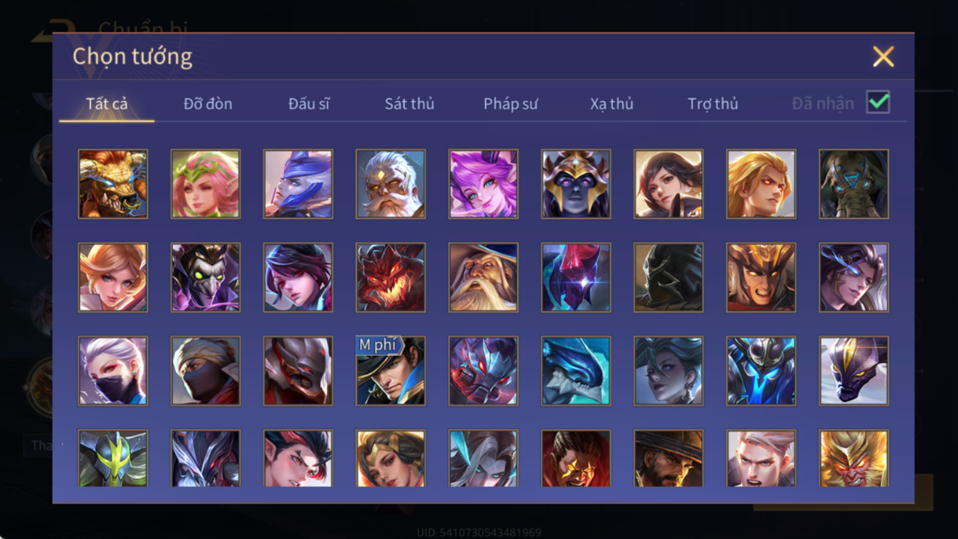Select the golden bull hero portrait
The image size is (958, 539).
click(x=113, y=184)
